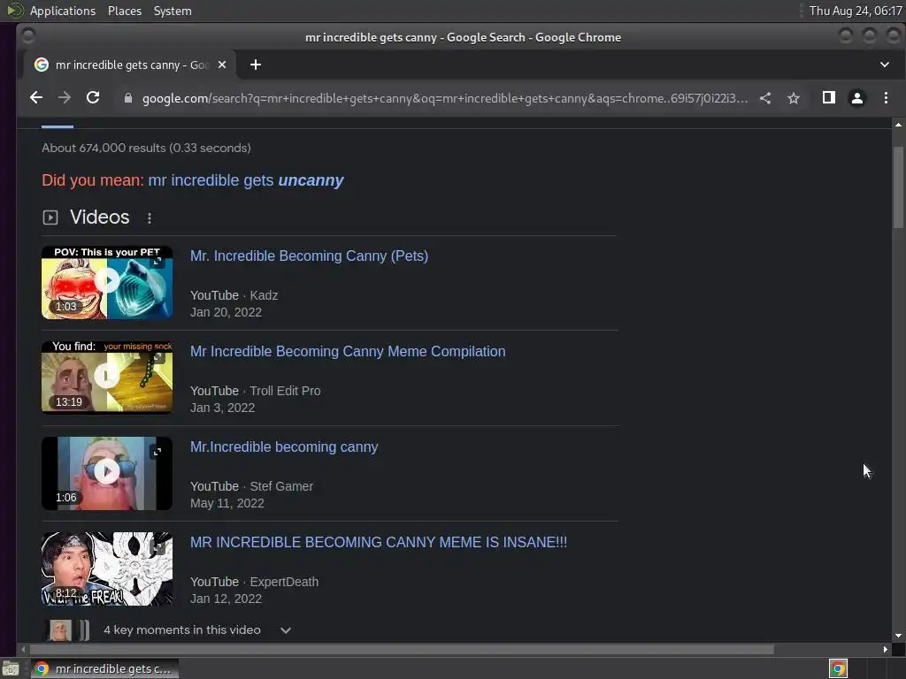Viewport: 906px width, 679px height.
Task: Open 'Mr.Incredible becoming canny' video link
Action: pos(284,446)
